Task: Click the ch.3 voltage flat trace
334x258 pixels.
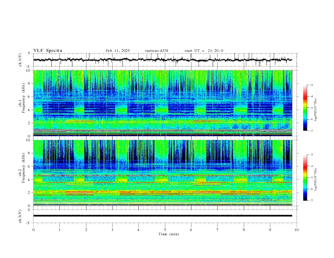Action: [x=162, y=216]
